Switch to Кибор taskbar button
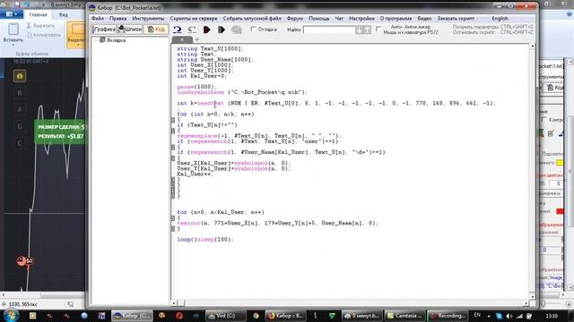Image resolution: width=574 pixels, height=322 pixels. coord(132,316)
